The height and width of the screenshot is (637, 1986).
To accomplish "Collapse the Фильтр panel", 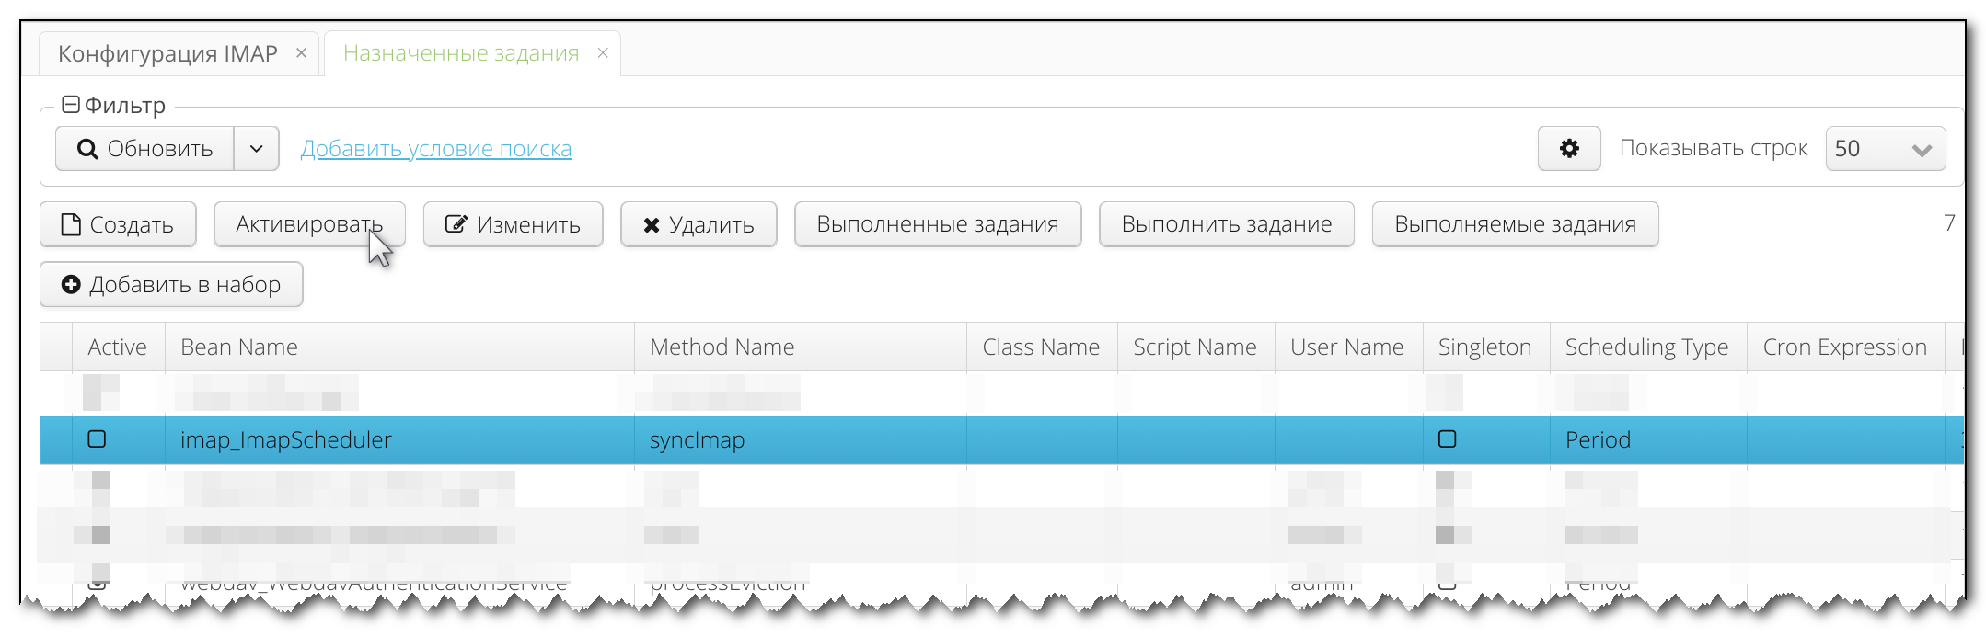I will coord(70,105).
